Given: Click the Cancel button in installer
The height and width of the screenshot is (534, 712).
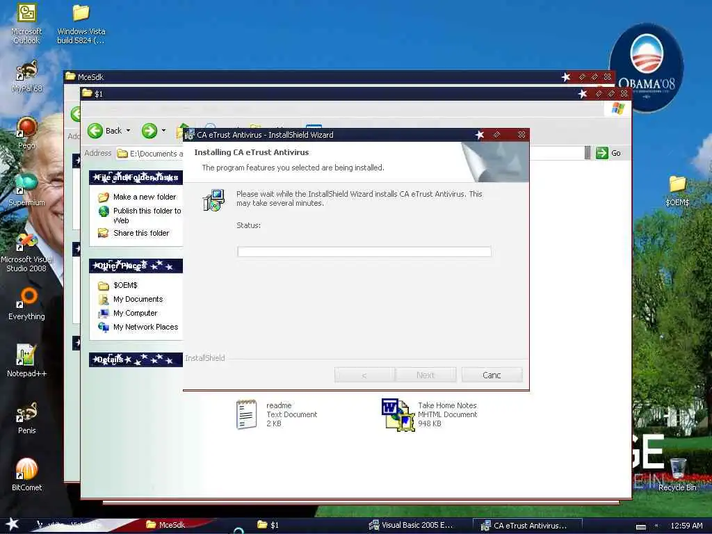Looking at the screenshot, I should 492,375.
